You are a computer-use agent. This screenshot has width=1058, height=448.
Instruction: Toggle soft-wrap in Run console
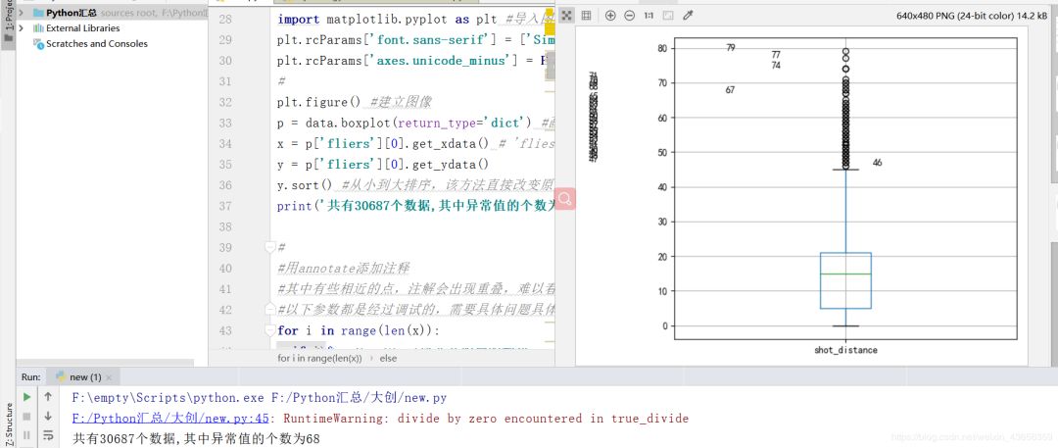coord(48,434)
